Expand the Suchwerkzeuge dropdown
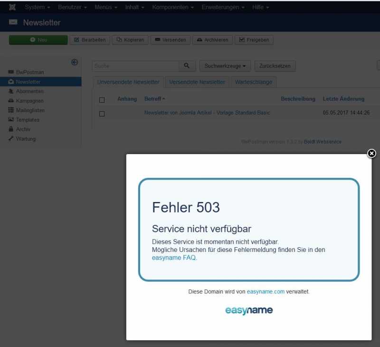 [x=225, y=66]
